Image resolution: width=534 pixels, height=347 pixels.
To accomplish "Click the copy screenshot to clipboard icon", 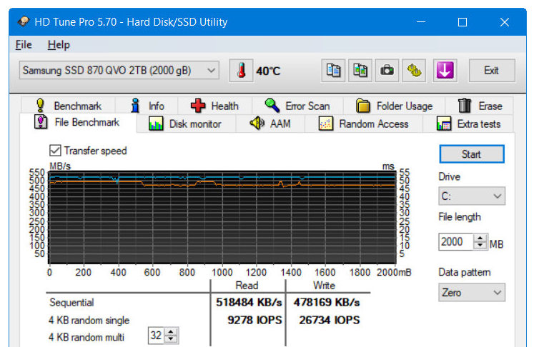I will click(x=360, y=71).
